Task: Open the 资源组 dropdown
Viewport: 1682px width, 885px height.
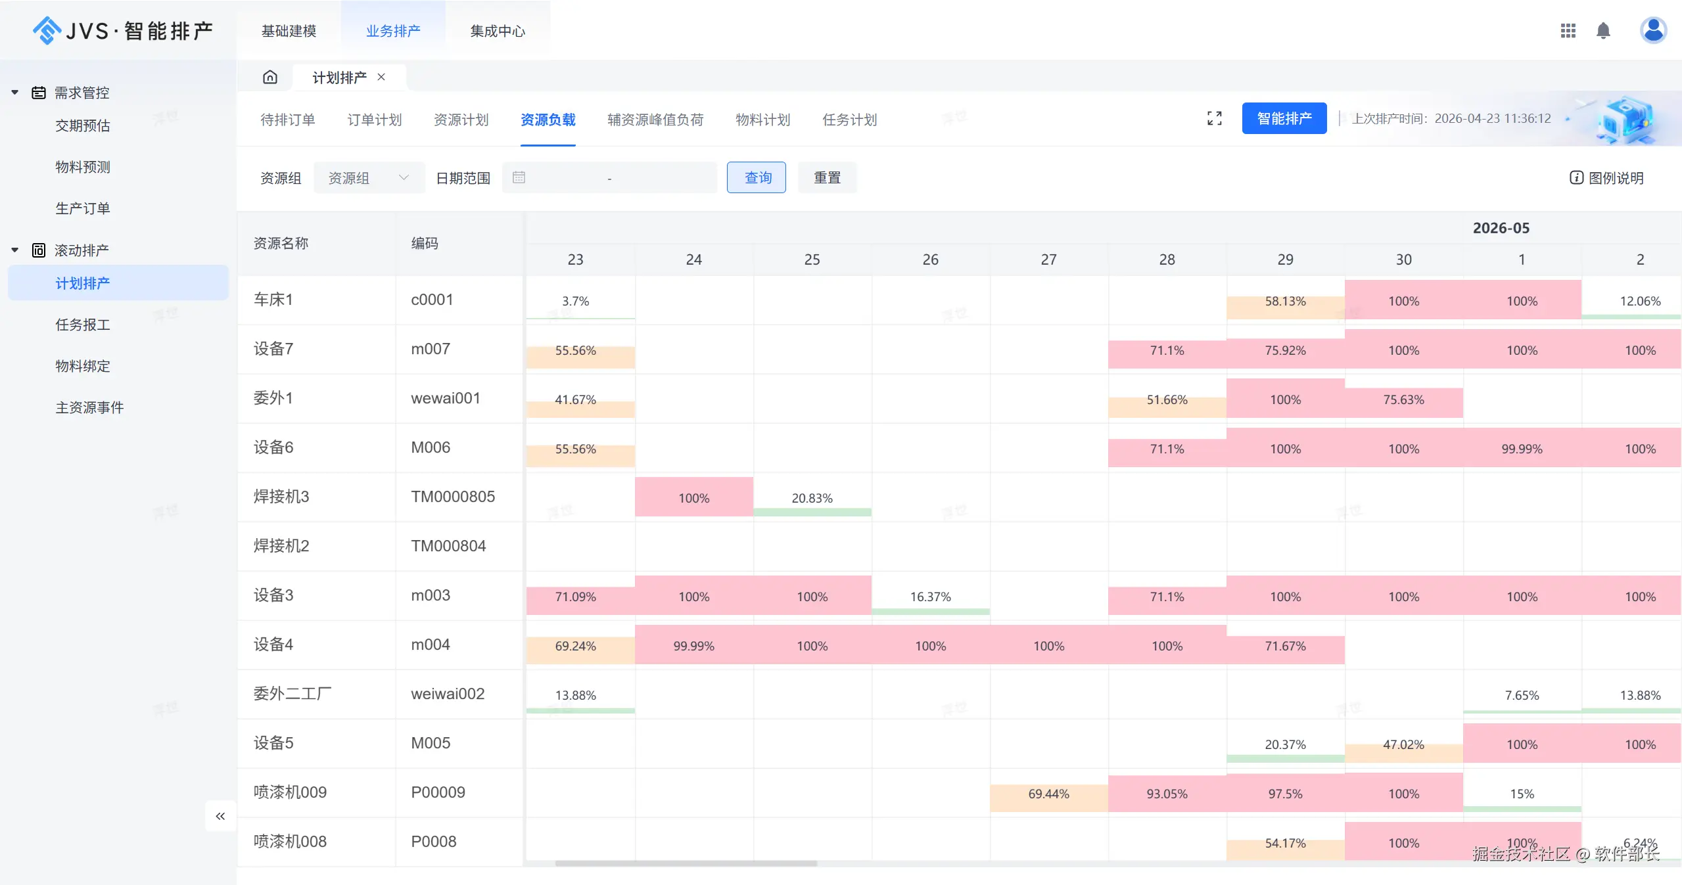Action: point(369,177)
